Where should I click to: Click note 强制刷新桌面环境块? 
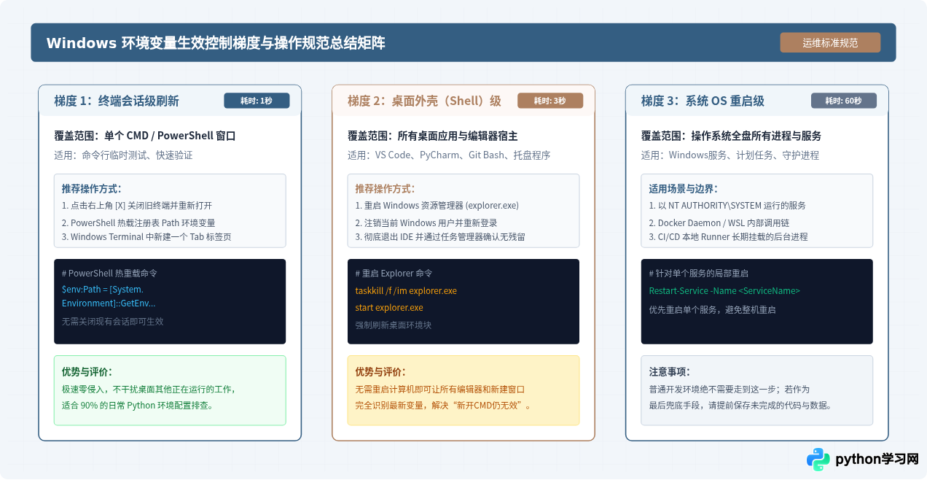(x=394, y=325)
